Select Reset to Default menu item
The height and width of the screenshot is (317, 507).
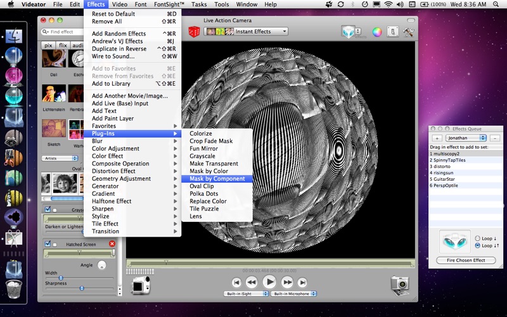132,14
